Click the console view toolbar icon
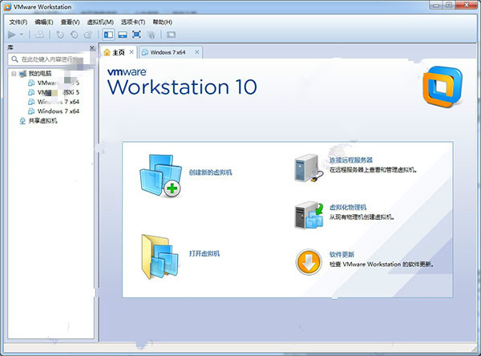 point(171,34)
